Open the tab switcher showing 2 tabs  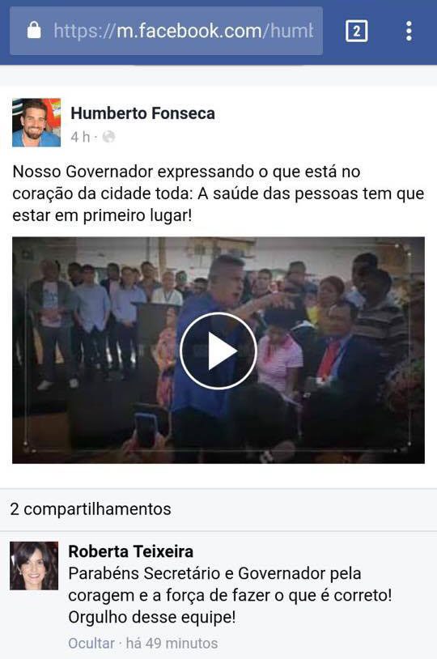[x=356, y=31]
